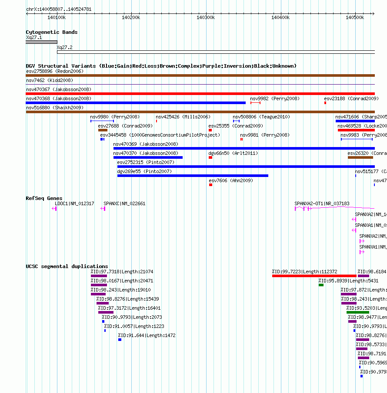Select the %ID:90.9793|Length:2073 duplication label
This screenshot has width=387, height=393.
coord(132,317)
